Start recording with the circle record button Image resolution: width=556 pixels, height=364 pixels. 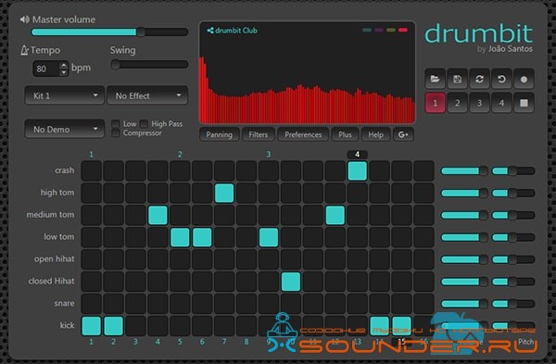click(524, 79)
